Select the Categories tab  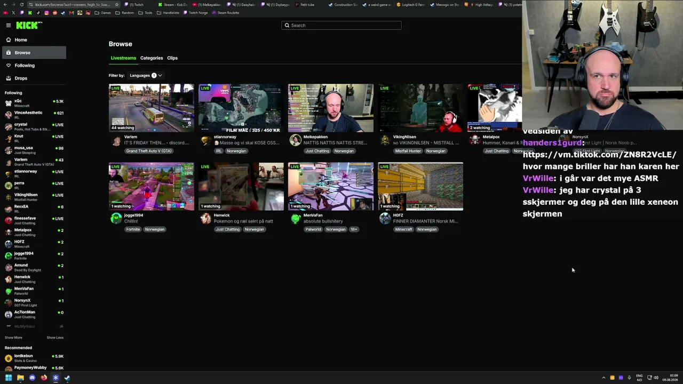(x=152, y=58)
